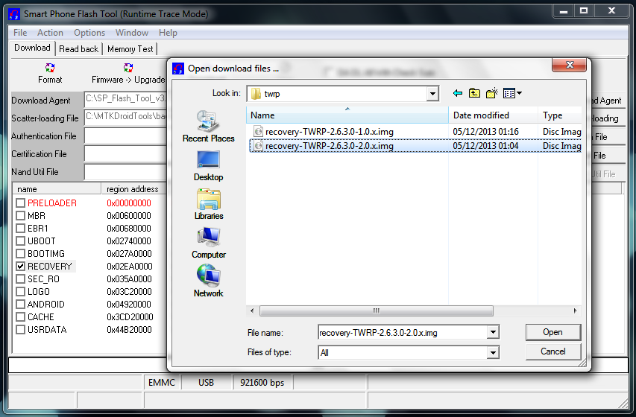This screenshot has height=417, width=636.
Task: Close the Open download files dialog
Action: click(570, 65)
